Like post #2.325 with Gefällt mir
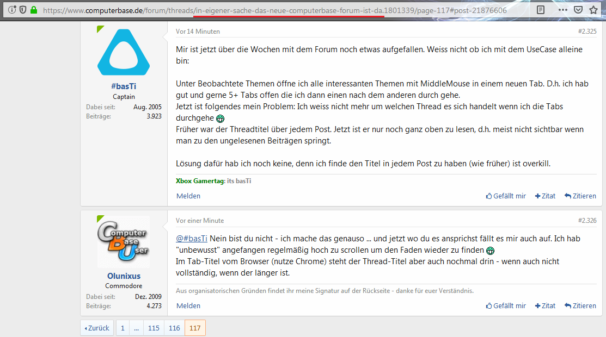The height and width of the screenshot is (337, 606). (x=506, y=196)
